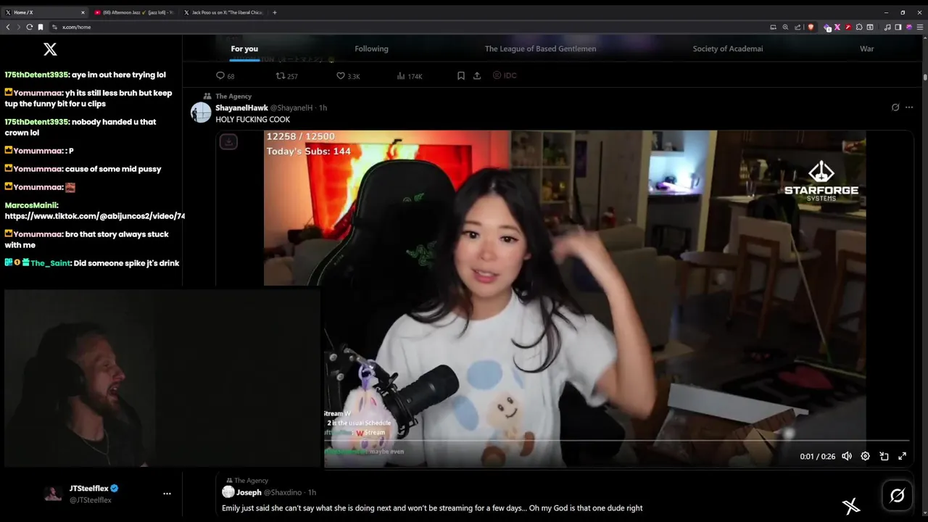Switch to the For you tab
The image size is (928, 522).
(x=244, y=49)
